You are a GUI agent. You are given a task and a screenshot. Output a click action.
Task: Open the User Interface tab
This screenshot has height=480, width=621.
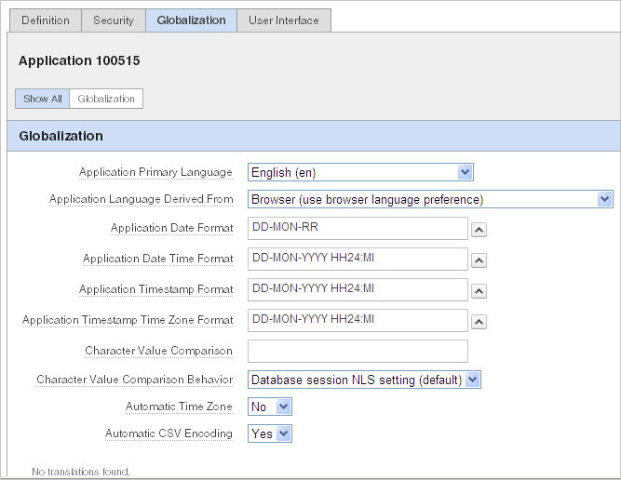click(x=284, y=20)
